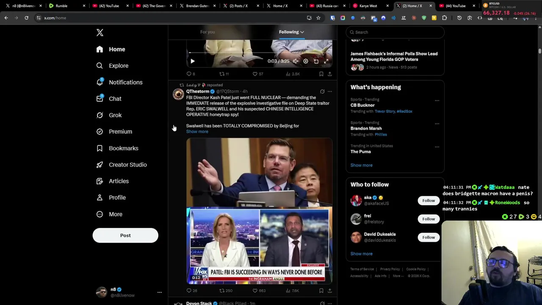Viewport: 542px width, 305px height.
Task: Bookmark the top video post
Action: 321,74
